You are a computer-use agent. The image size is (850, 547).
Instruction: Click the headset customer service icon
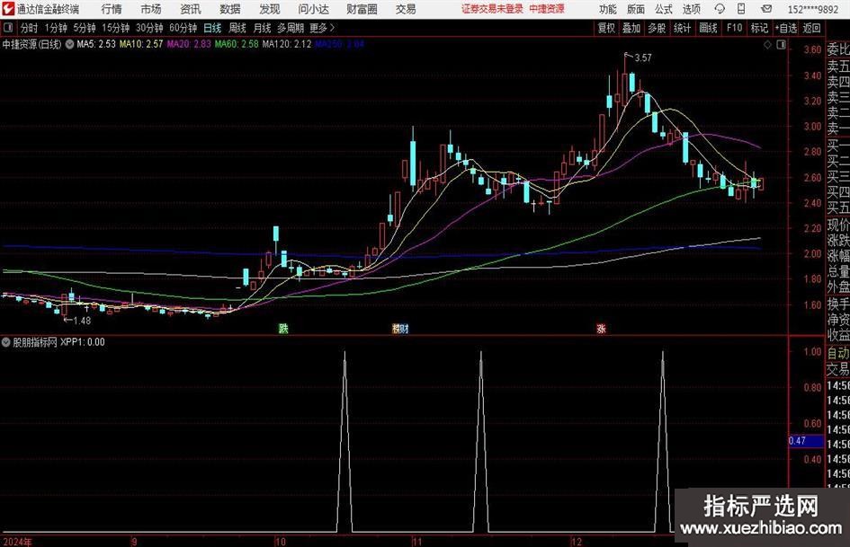[720, 9]
